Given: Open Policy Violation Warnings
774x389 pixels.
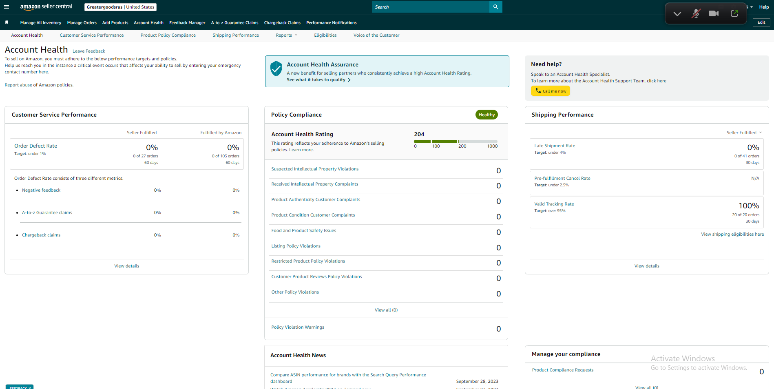Looking at the screenshot, I should [298, 327].
